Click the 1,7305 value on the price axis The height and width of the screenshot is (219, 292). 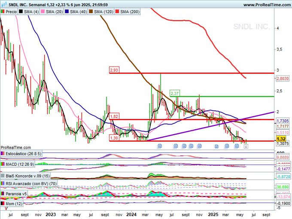point(283,121)
